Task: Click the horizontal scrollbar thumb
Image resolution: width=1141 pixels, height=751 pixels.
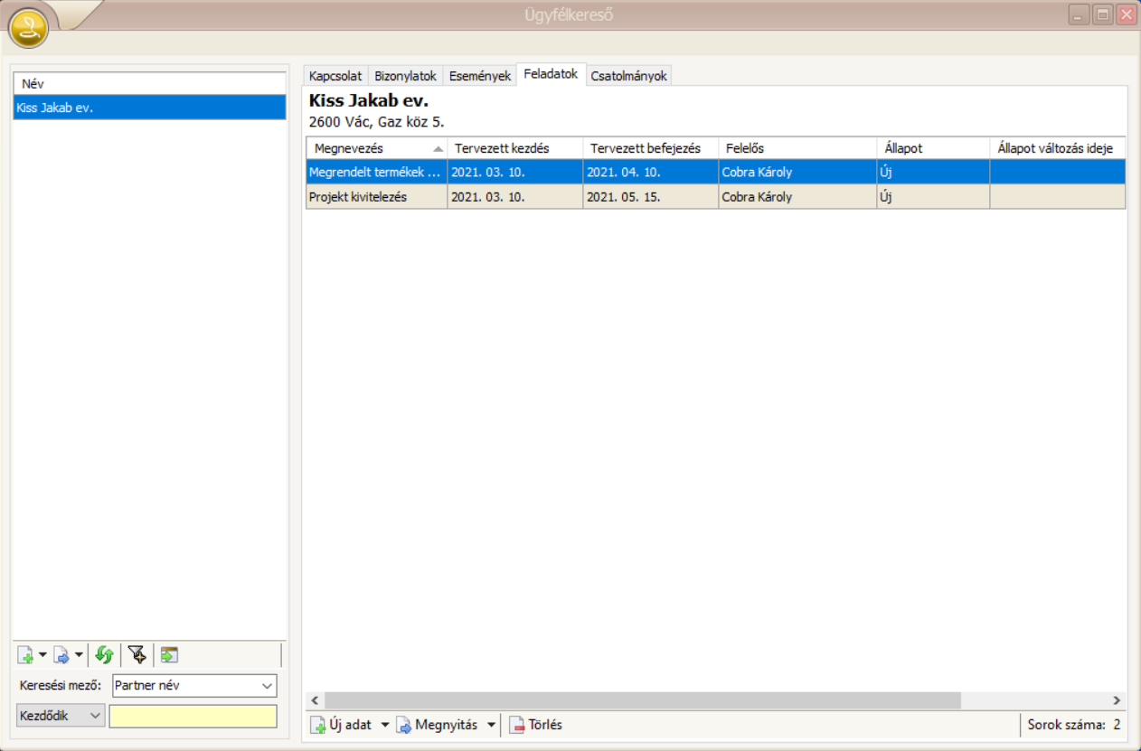Action: 643,700
